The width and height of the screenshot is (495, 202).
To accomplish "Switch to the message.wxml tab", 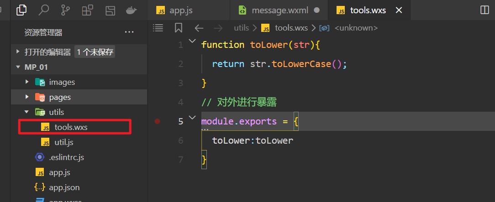I will tap(280, 10).
